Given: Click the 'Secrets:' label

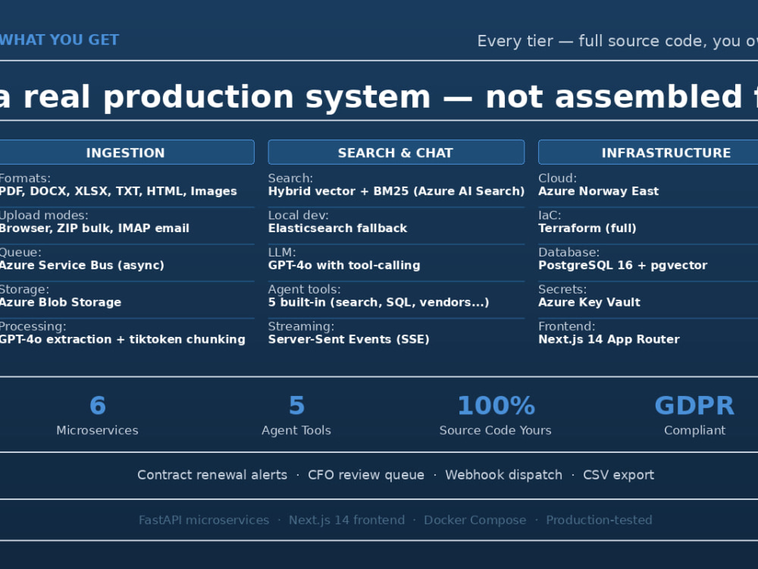Looking at the screenshot, I should click(x=562, y=289).
